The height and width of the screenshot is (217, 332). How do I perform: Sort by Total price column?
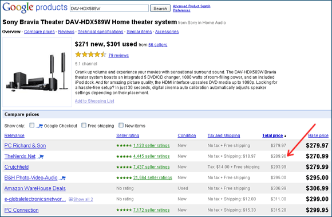(x=272, y=135)
